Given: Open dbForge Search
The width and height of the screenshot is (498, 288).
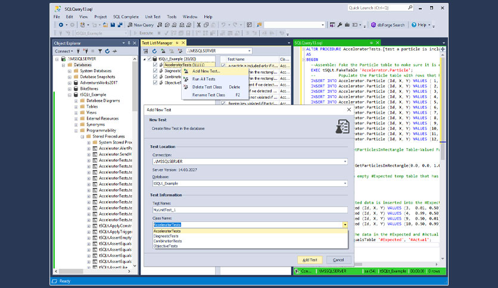Looking at the screenshot, I should click(388, 25).
